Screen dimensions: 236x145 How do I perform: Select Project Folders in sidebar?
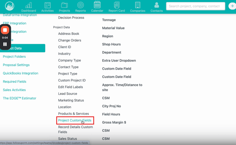(14, 57)
